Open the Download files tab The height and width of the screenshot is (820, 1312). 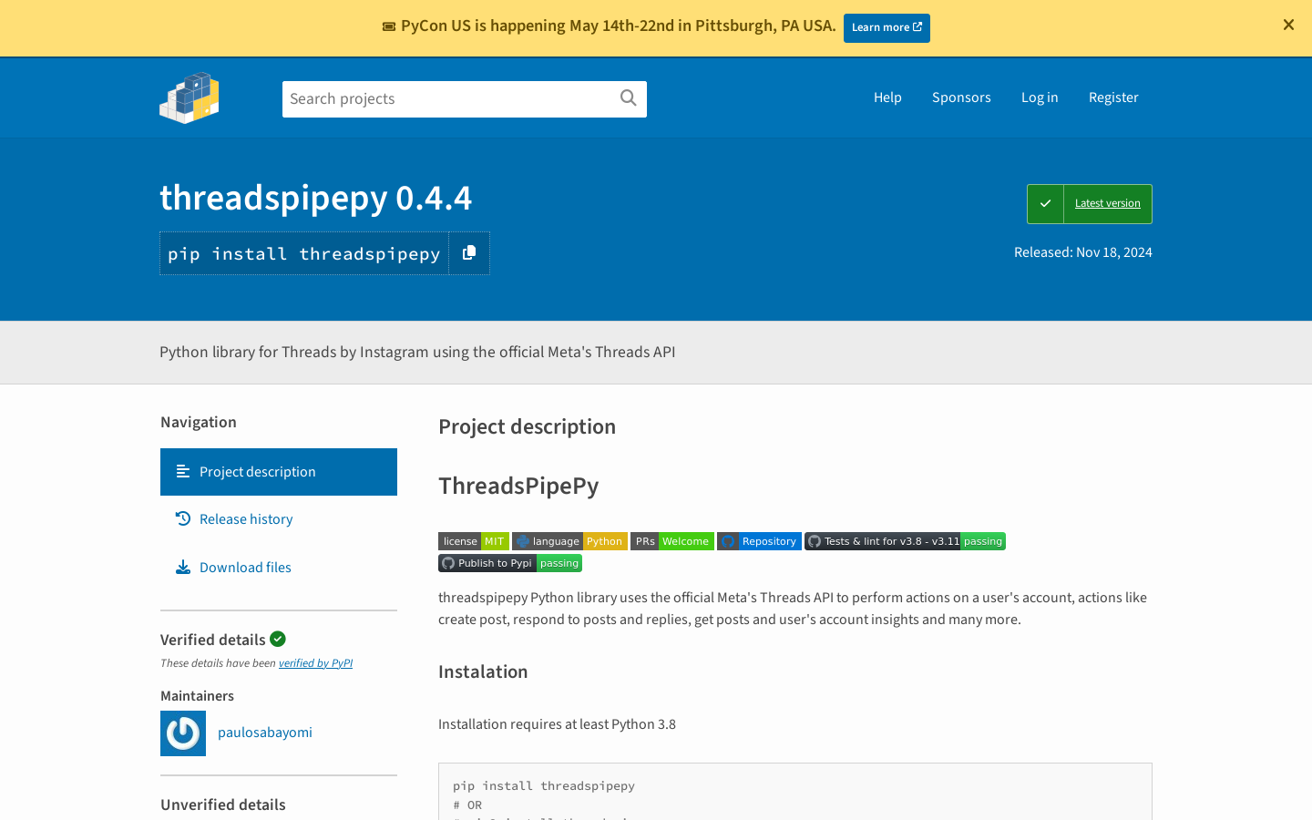279,568
